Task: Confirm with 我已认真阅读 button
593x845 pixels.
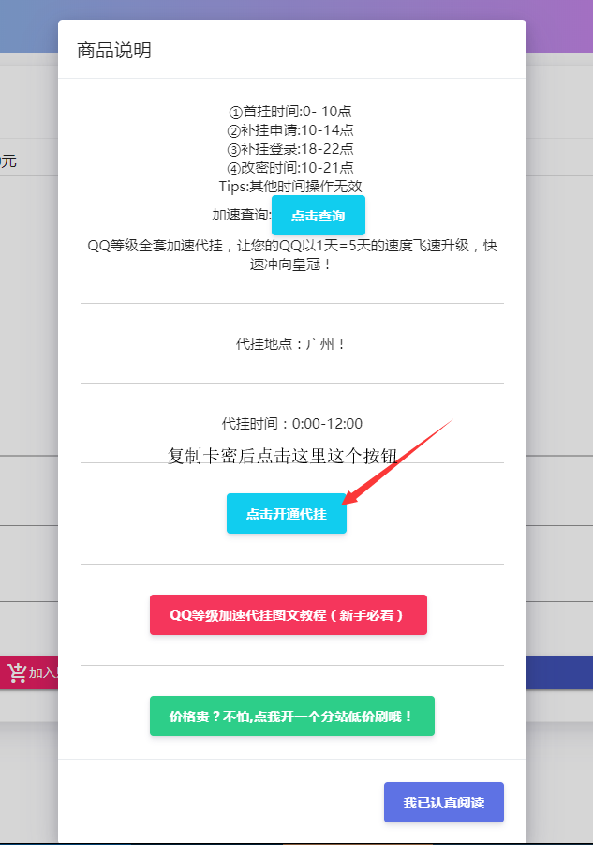Action: click(443, 803)
